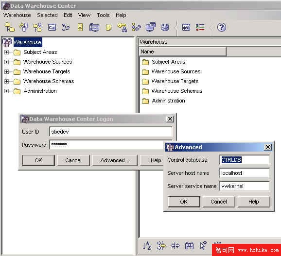Expand the Warehouse Targets tree node
The image size is (281, 256).
tap(6, 71)
